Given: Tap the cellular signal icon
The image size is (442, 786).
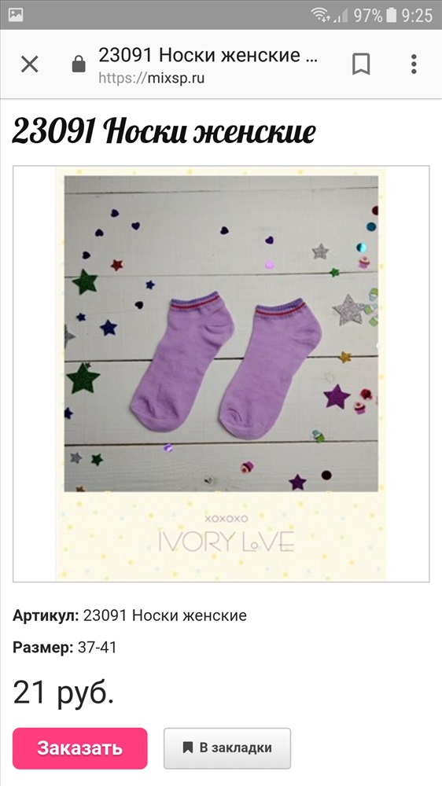Looking at the screenshot, I should click(341, 16).
